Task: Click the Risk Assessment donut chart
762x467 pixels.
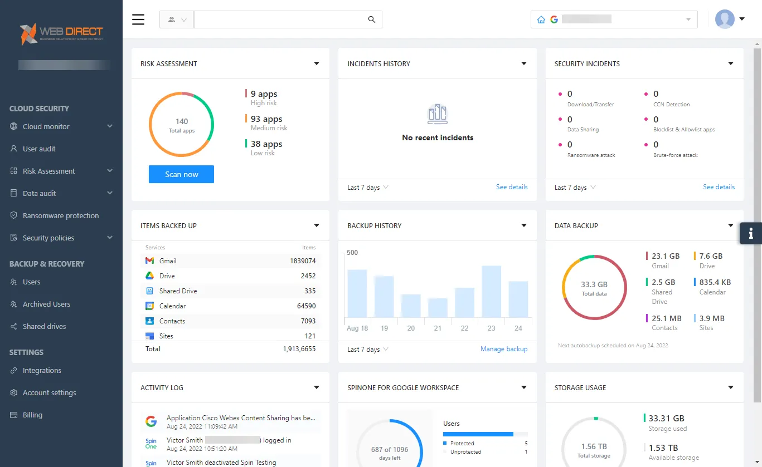Action: (181, 125)
